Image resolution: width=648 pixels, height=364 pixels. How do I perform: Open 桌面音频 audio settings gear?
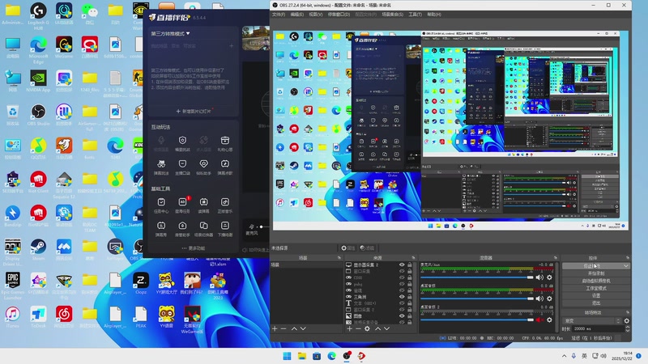tap(549, 298)
